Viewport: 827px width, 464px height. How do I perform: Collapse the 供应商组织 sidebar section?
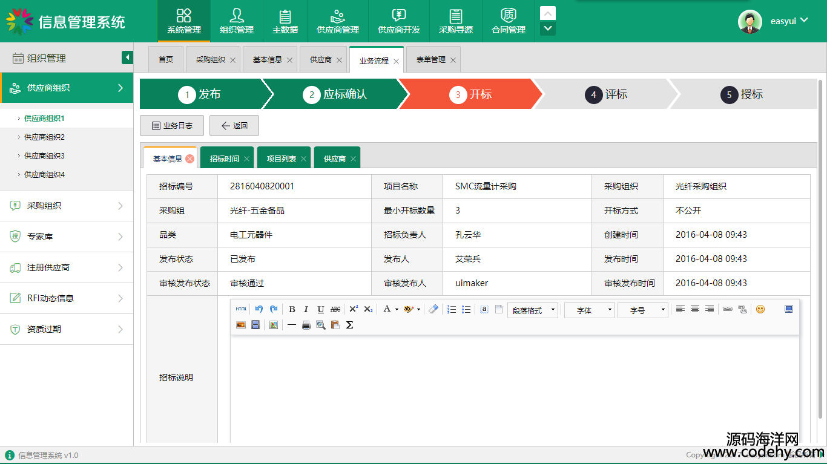point(67,88)
